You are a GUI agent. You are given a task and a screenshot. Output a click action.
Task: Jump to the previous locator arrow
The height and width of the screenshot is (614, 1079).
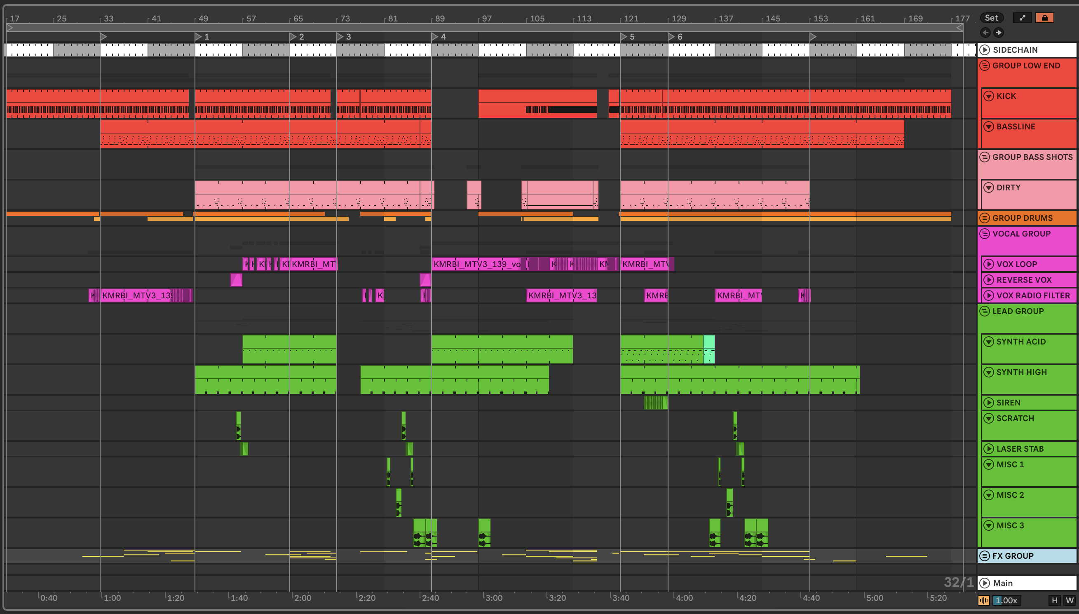point(985,33)
